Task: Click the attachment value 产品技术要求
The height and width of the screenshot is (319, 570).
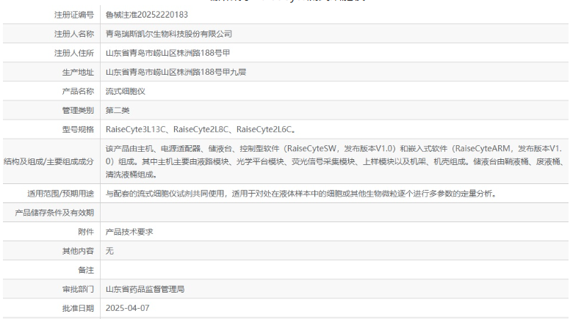Action: (129, 232)
